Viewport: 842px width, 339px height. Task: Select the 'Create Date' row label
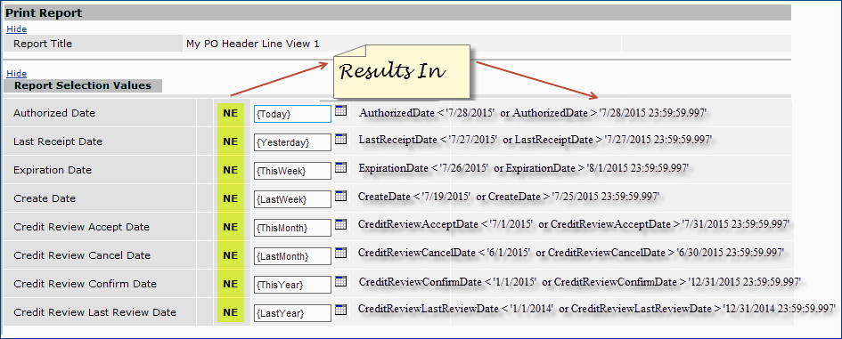45,198
